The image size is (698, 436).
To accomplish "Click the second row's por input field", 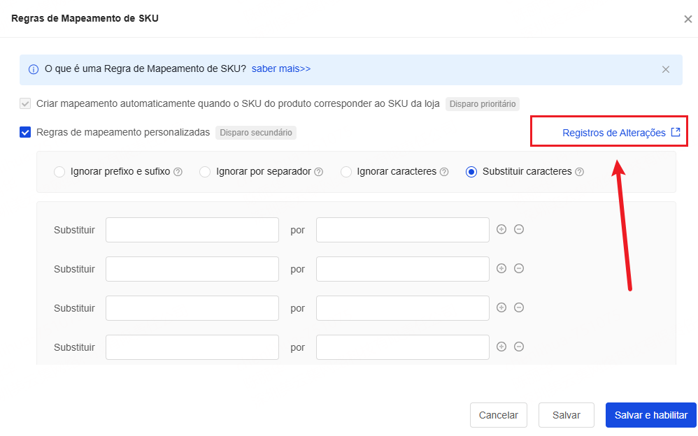I will click(403, 269).
